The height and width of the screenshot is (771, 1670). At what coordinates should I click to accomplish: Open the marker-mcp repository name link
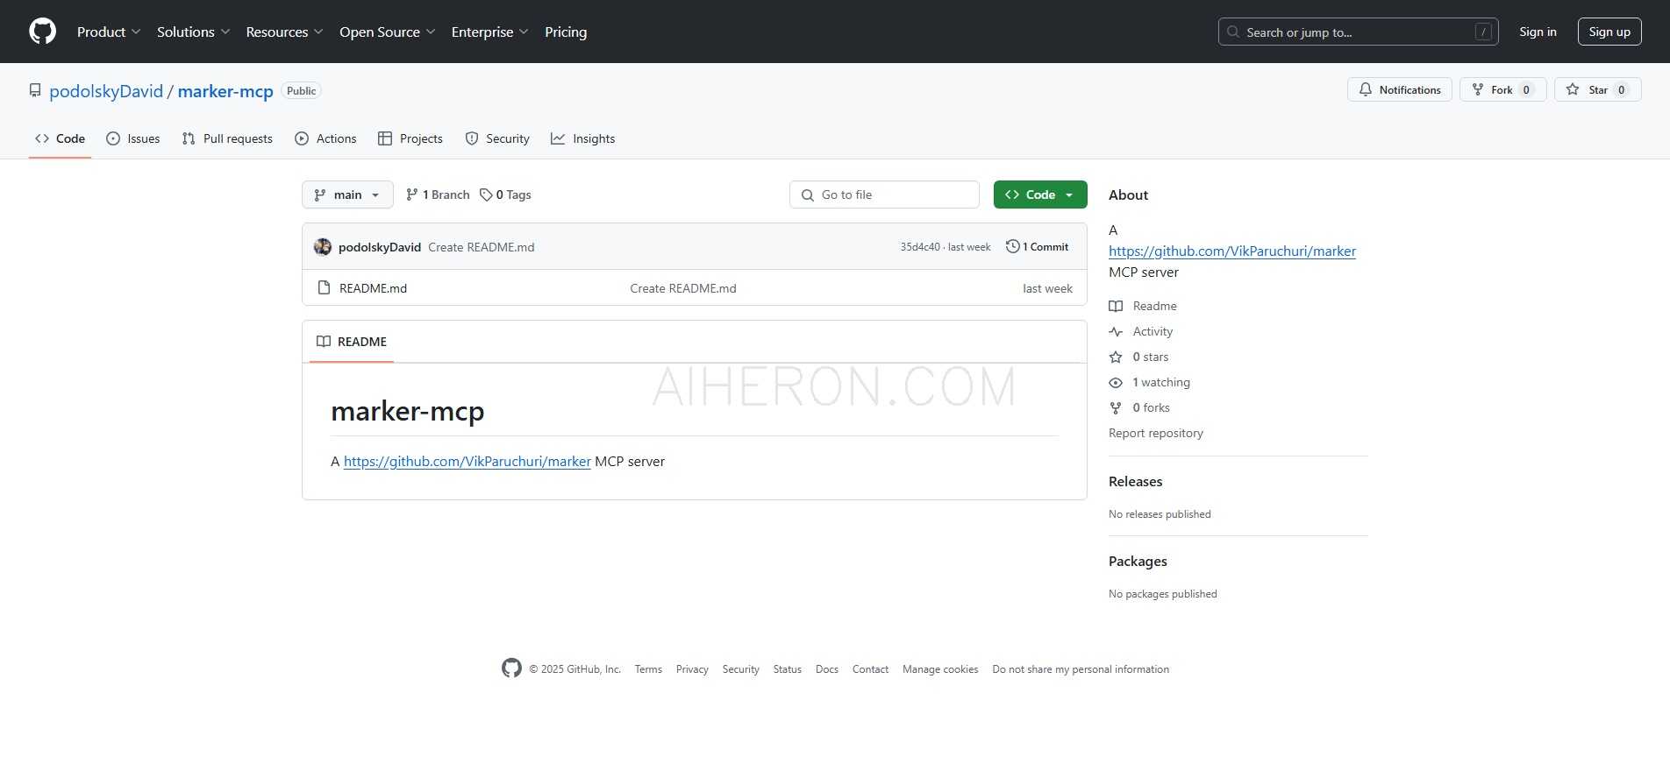pos(225,91)
